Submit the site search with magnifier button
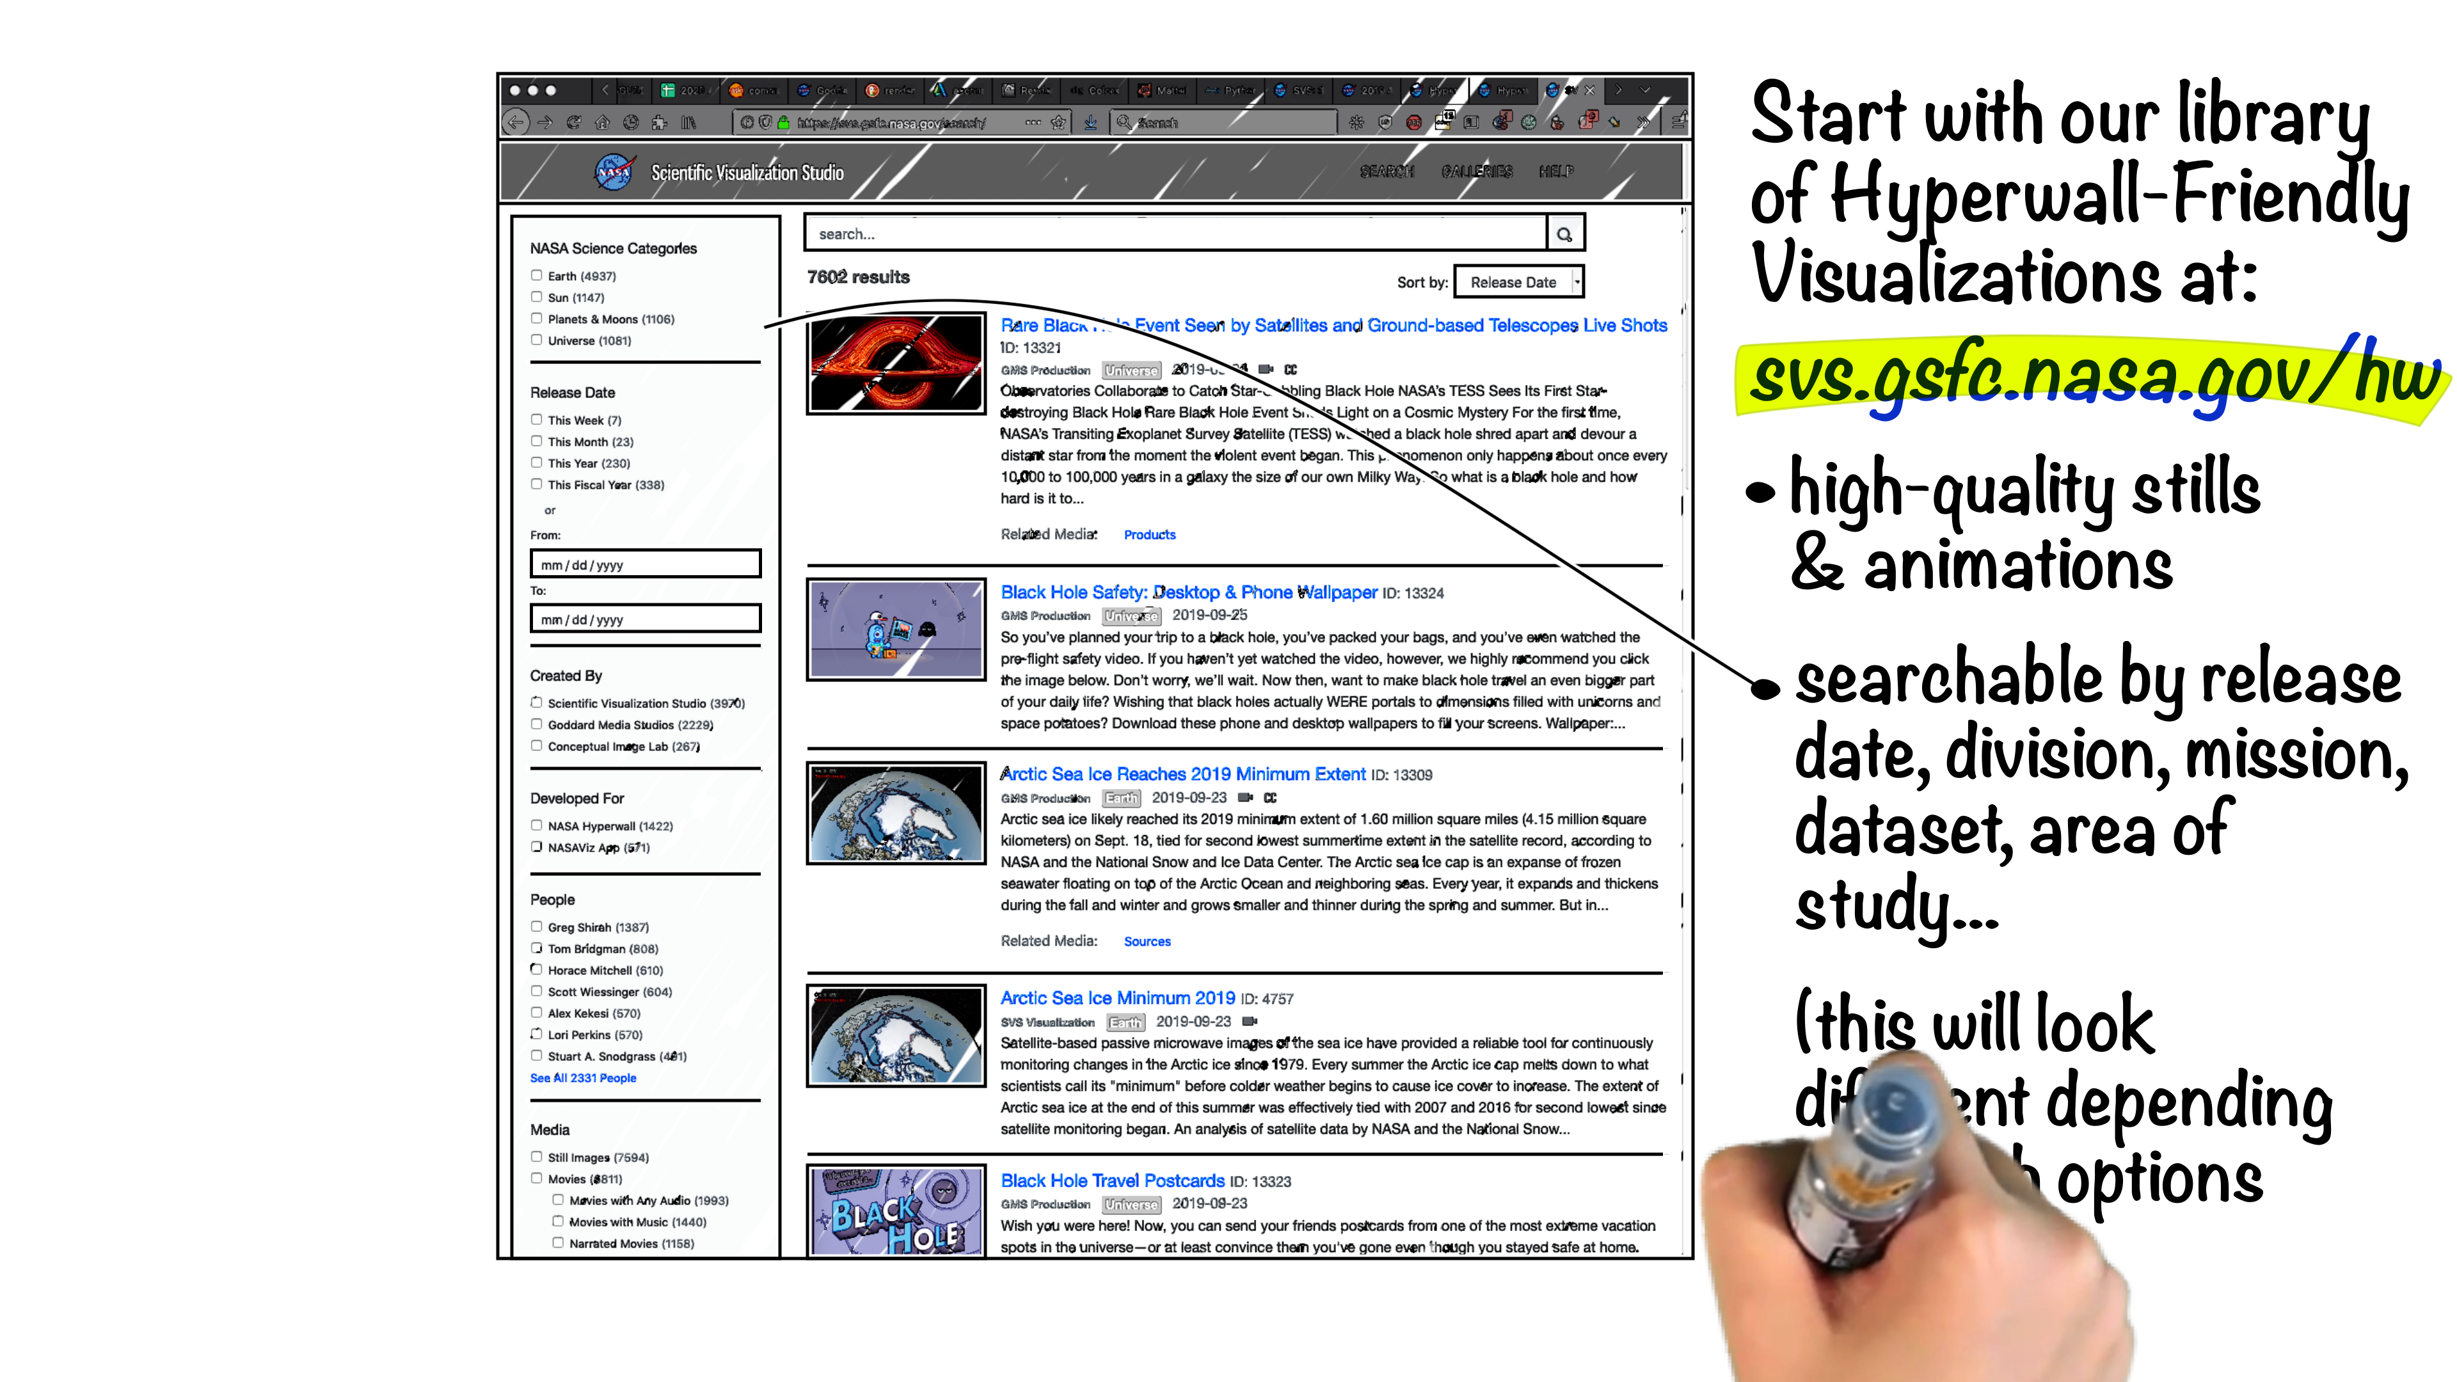2457x1382 pixels. click(x=1565, y=234)
